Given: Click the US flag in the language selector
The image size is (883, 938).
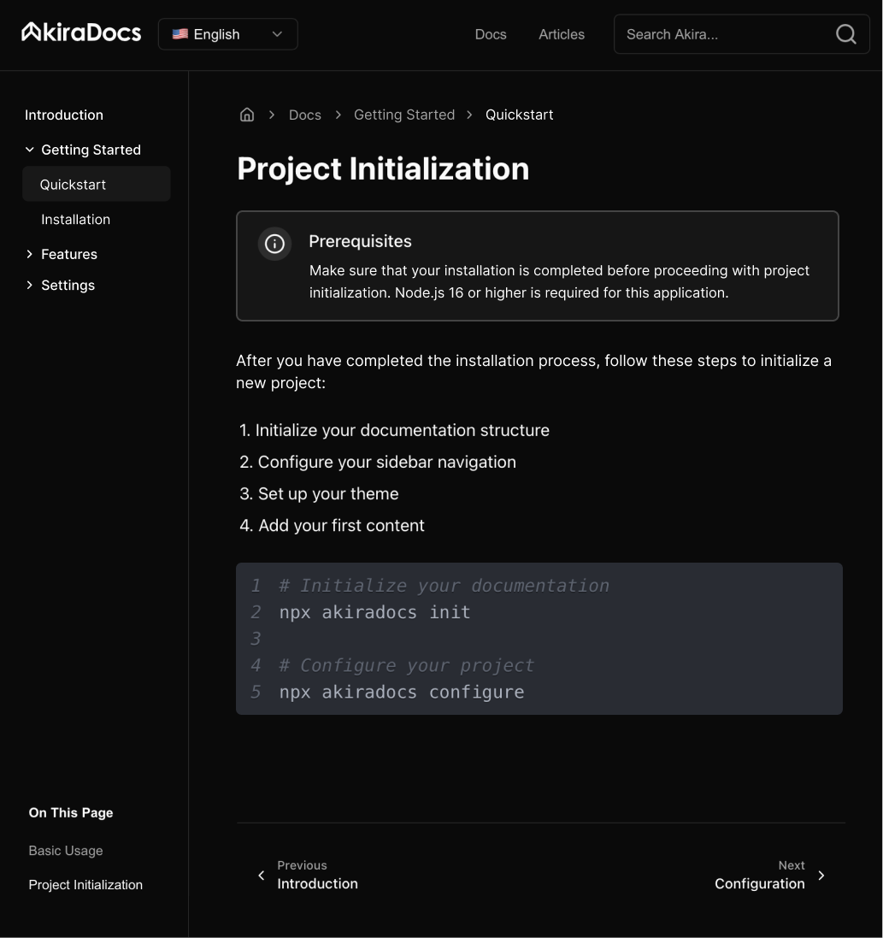Looking at the screenshot, I should pyautogui.click(x=180, y=34).
